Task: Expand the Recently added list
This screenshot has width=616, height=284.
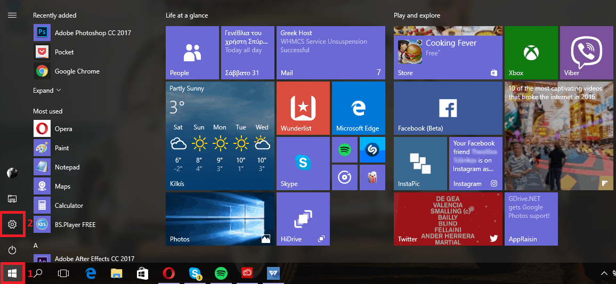Action: coord(47,91)
